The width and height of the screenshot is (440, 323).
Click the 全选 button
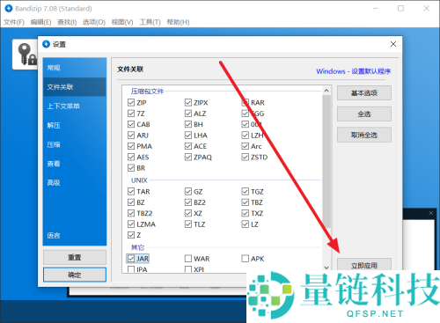[364, 114]
